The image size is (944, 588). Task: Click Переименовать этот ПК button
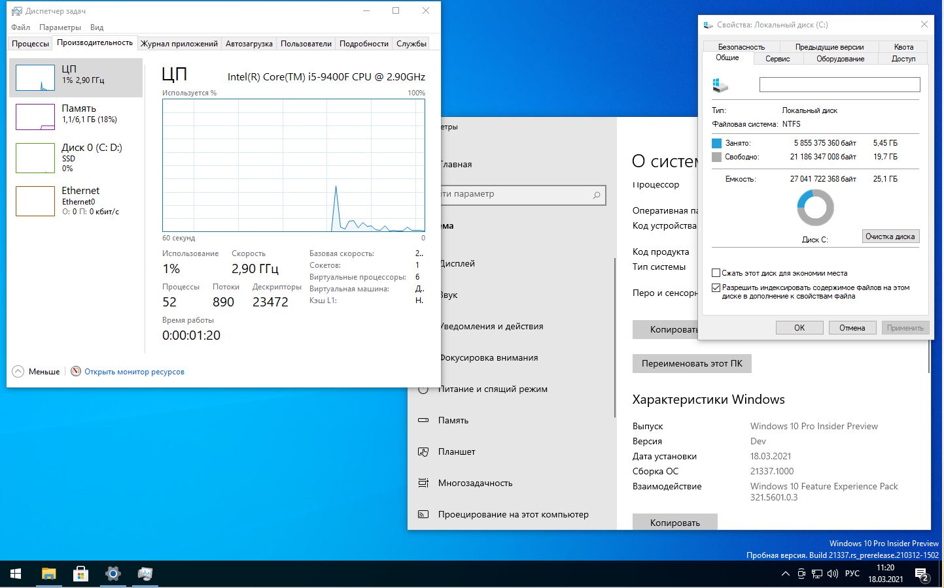point(692,363)
